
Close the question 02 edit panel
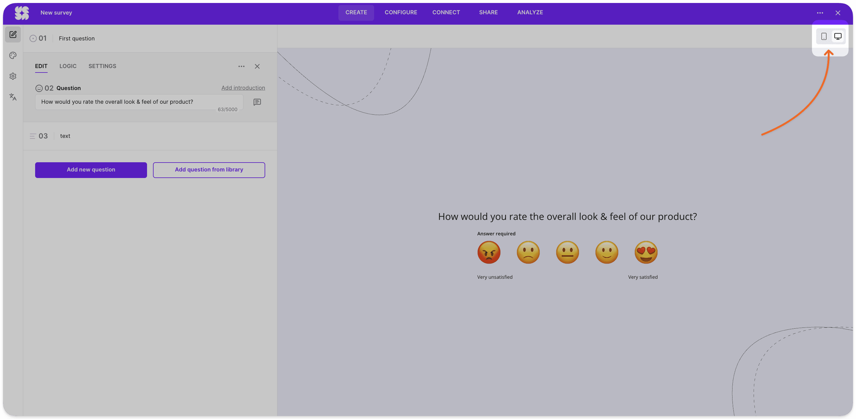257,66
